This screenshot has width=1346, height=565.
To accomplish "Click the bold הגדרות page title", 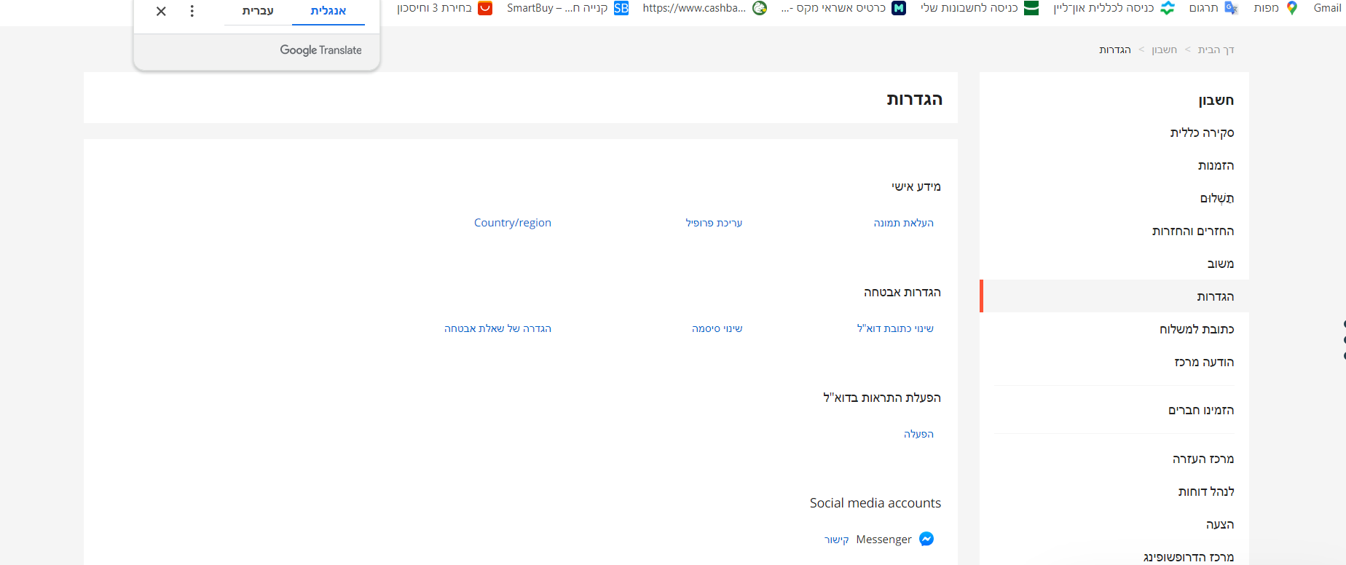I will point(915,99).
